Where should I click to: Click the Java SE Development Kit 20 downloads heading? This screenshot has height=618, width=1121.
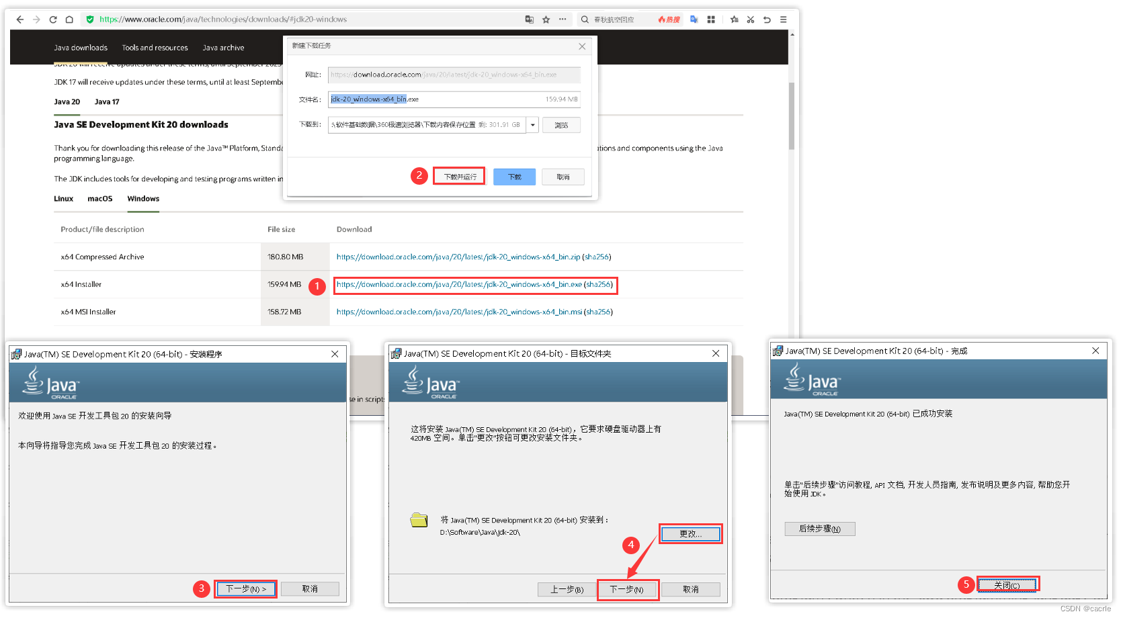141,125
